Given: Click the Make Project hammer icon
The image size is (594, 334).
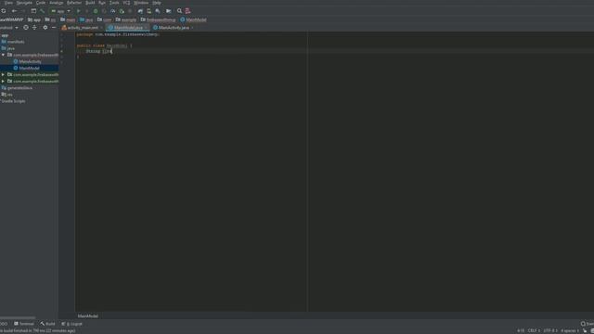Looking at the screenshot, I should point(42,11).
